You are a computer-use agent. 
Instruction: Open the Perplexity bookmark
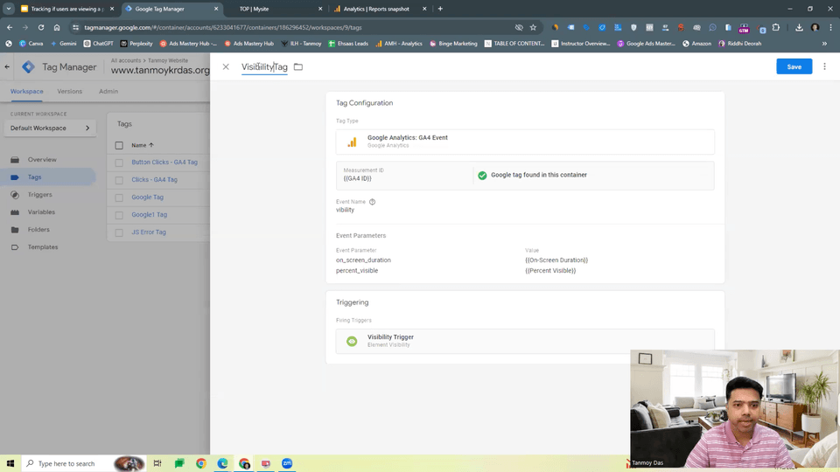point(136,44)
